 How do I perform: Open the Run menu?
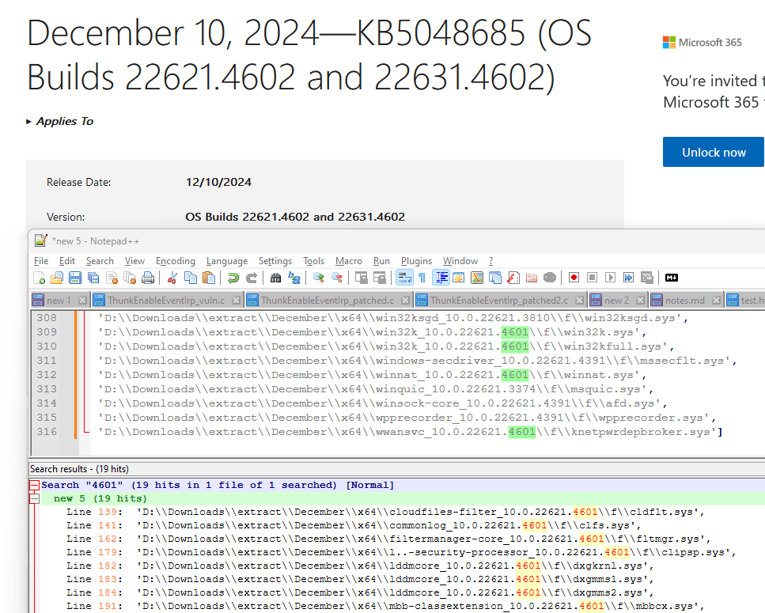(x=381, y=261)
